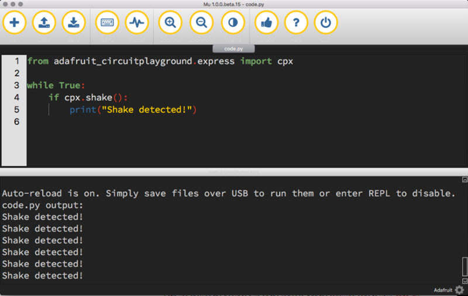Click the serial output scroll up arrow
This screenshot has width=468, height=296.
pos(464,180)
